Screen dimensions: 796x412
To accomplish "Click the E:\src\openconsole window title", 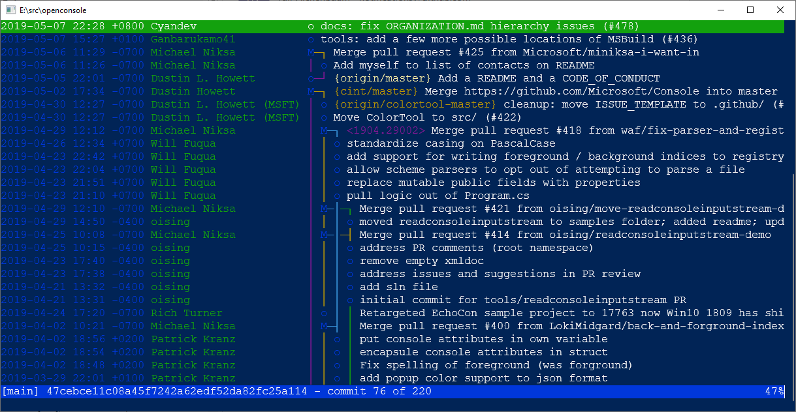I will point(53,10).
